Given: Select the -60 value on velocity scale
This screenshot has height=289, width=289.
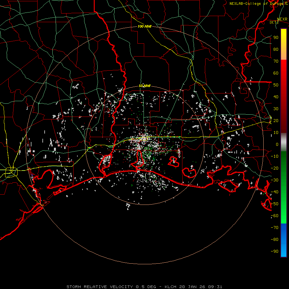Looking at the screenshot, I should click(275, 216).
